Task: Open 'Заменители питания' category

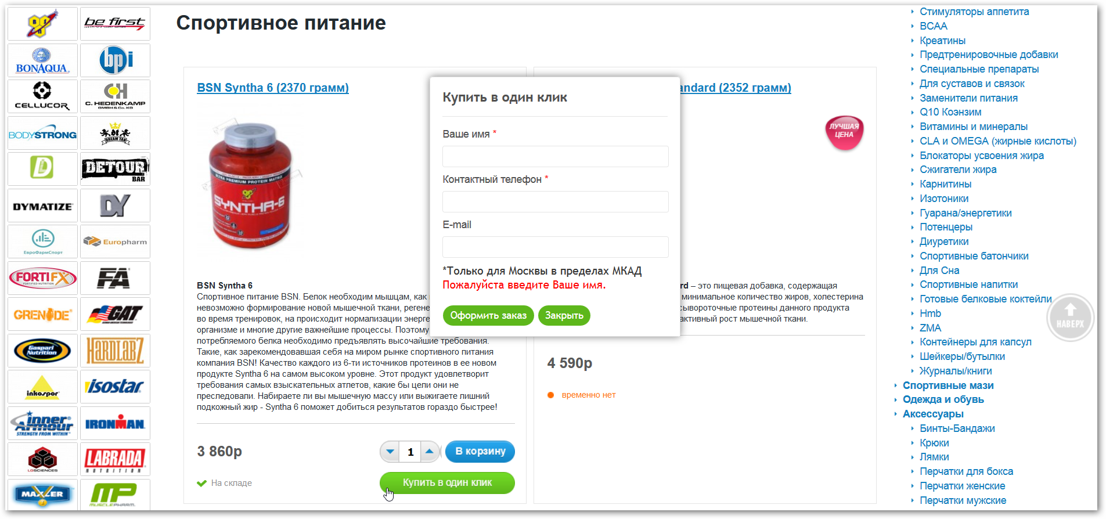Action: coord(969,98)
